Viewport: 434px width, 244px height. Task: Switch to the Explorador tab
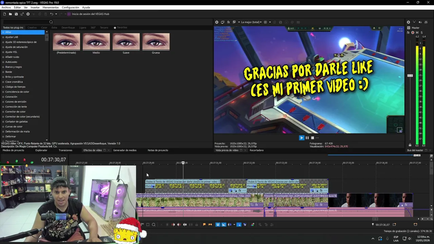pyautogui.click(x=41, y=150)
